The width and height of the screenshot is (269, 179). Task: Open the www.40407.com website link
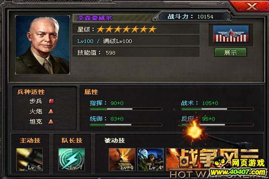coord(239,172)
